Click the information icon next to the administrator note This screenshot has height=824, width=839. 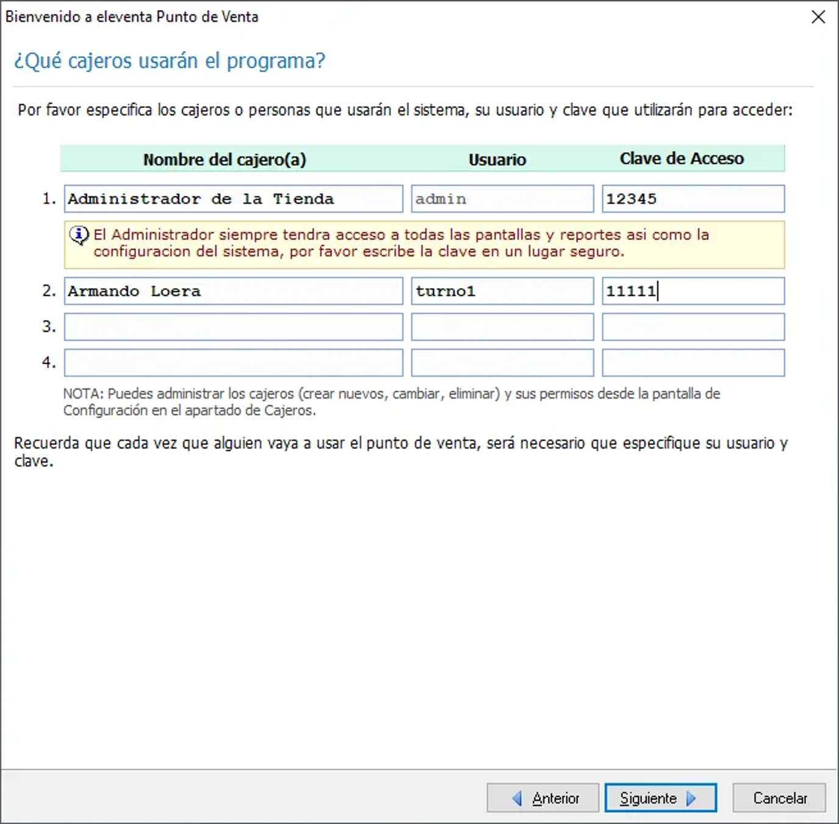tap(78, 234)
